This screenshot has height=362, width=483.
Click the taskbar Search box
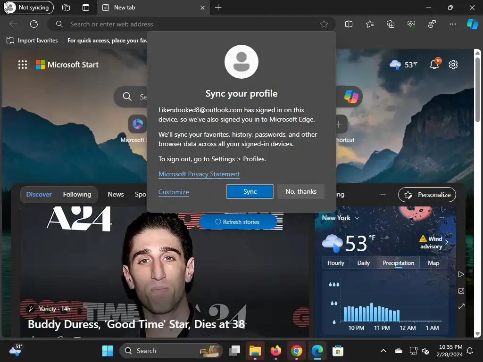pos(171,351)
